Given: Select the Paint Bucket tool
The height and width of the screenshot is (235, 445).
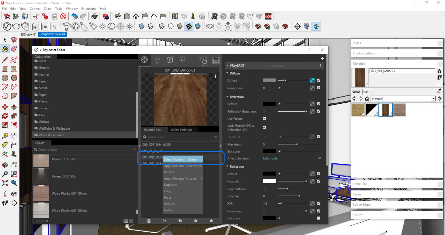Looking at the screenshot, I should (5, 49).
